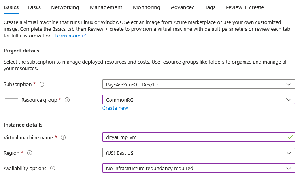Click the Region field label

coord(11,153)
